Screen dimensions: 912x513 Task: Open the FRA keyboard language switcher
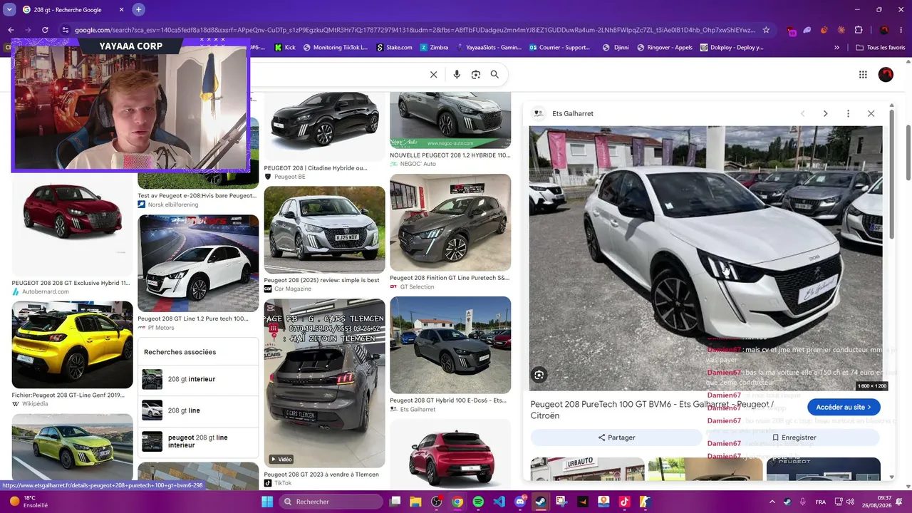821,502
